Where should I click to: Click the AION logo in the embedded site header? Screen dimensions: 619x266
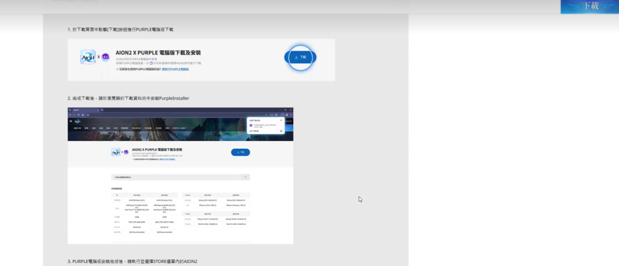[79, 122]
